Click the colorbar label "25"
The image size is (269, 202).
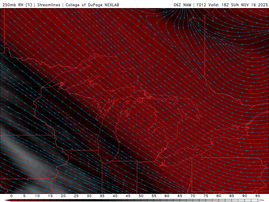76,196
